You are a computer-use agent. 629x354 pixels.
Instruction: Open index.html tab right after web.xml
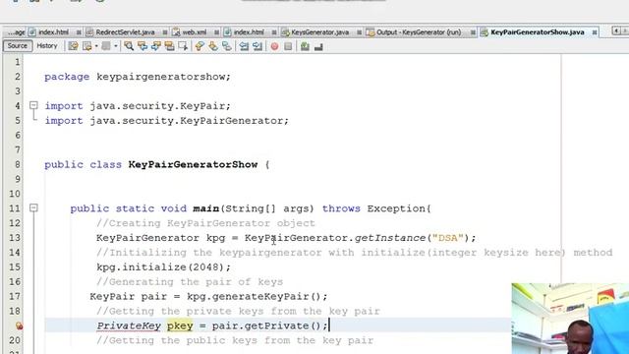pyautogui.click(x=249, y=32)
